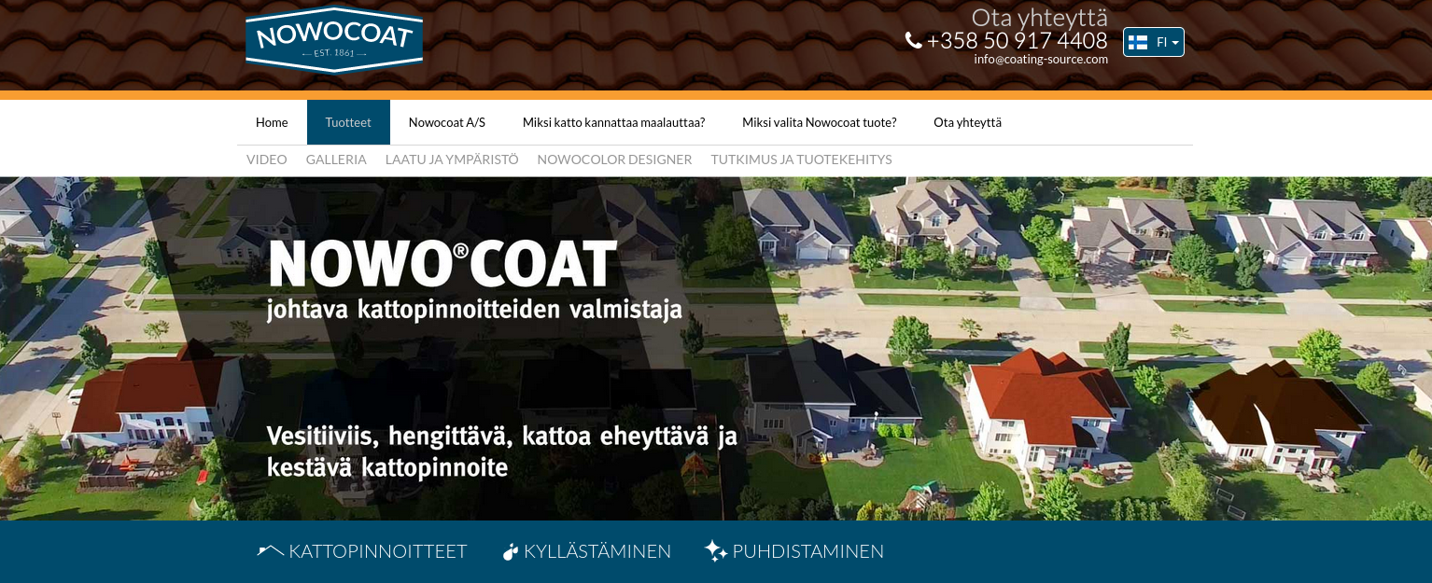1432x583 pixels.
Task: Open Miksi valita Nowocoat tuote page
Action: (819, 122)
